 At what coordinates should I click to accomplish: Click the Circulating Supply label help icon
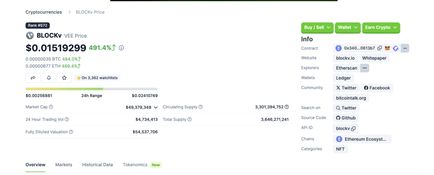pos(200,107)
